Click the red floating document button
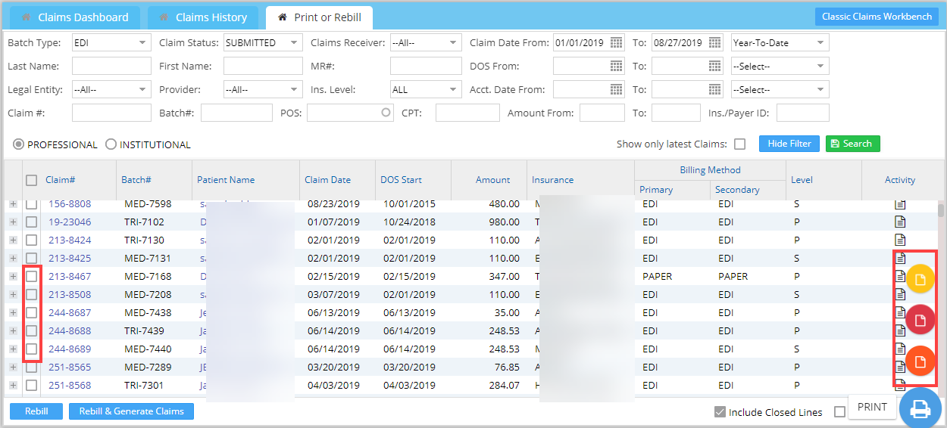Screen dimensions: 947x428 (920, 320)
